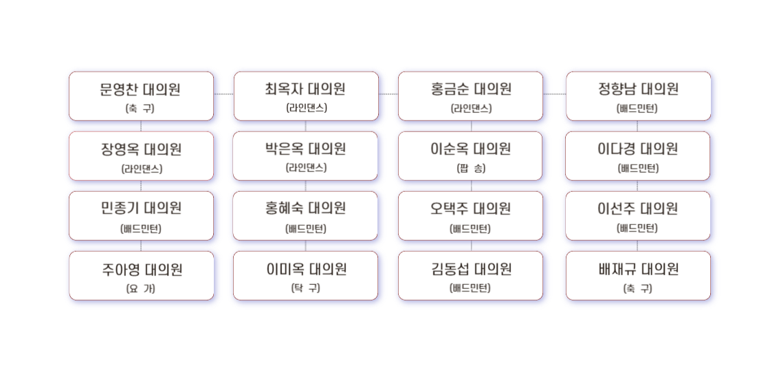Viewport: 781px width, 379px height.
Task: Open 이미옥 대의원 탁구 box
Action: pos(305,275)
